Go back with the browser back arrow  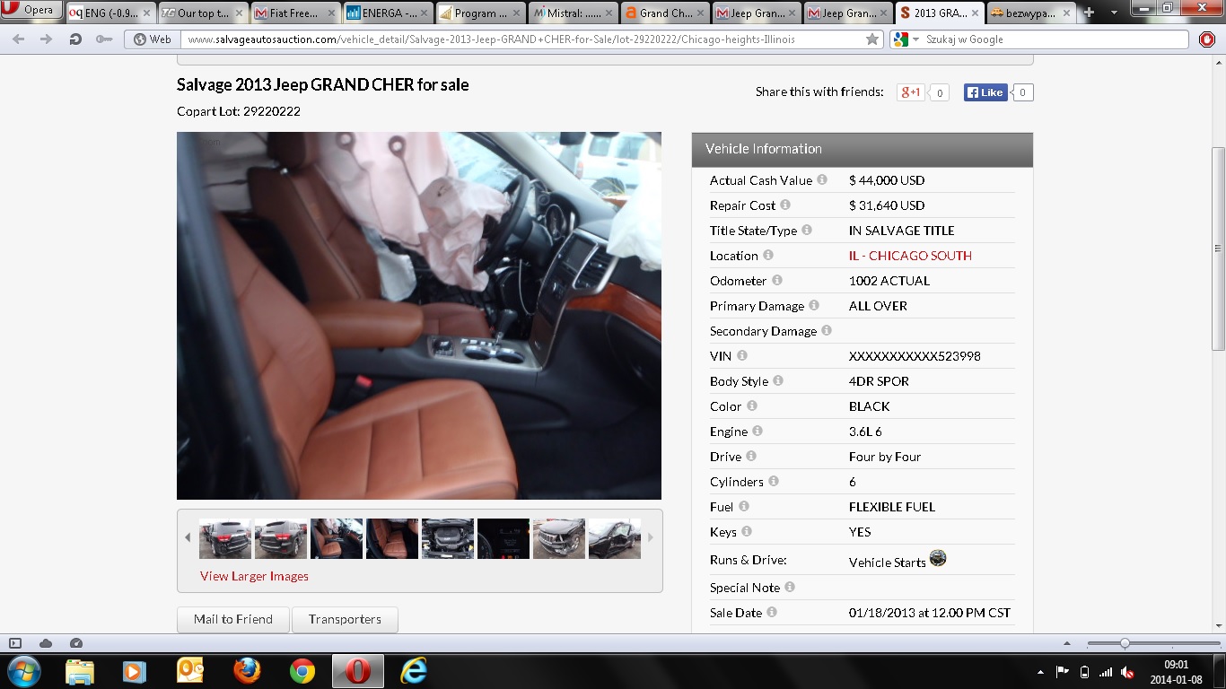coord(19,39)
